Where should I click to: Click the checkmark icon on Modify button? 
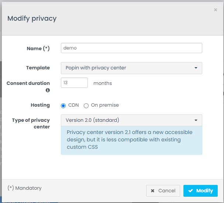(191, 191)
